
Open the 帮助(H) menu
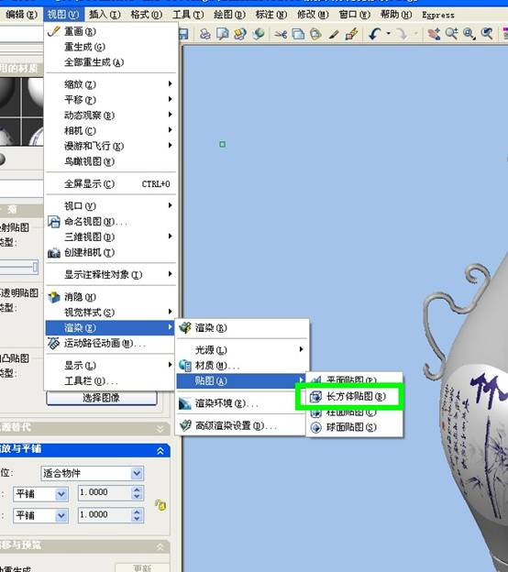396,15
